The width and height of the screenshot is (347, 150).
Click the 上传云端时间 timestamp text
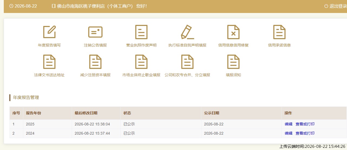tap(312, 146)
